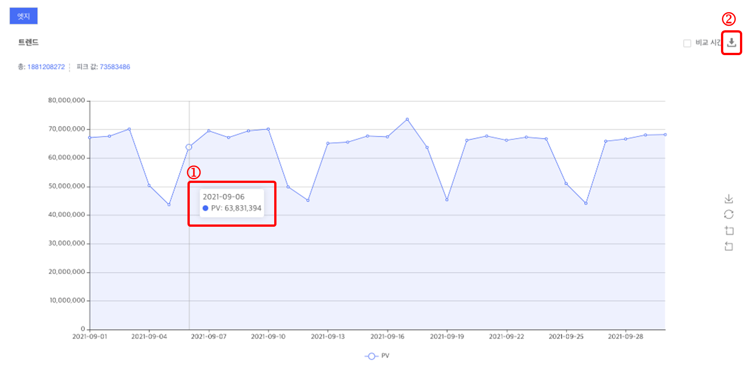
Task: Click the 2021-09-28 x-axis label
Action: pyautogui.click(x=625, y=336)
